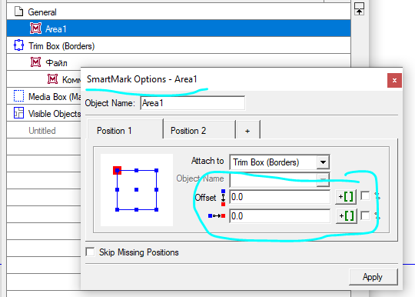Select the center anchor point
Viewport: 415px width, 297px height.
point(136,190)
